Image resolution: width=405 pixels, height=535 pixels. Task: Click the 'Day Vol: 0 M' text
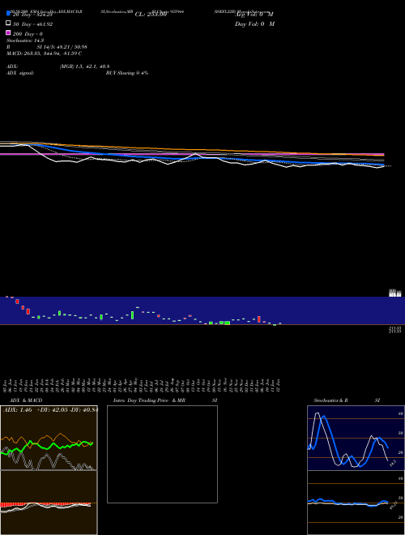[x=254, y=24]
